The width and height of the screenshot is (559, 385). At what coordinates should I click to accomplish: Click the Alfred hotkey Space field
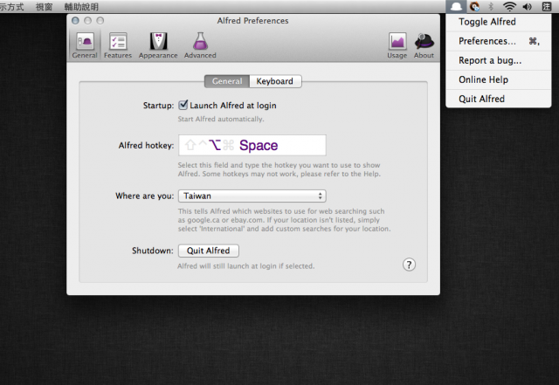click(x=252, y=145)
